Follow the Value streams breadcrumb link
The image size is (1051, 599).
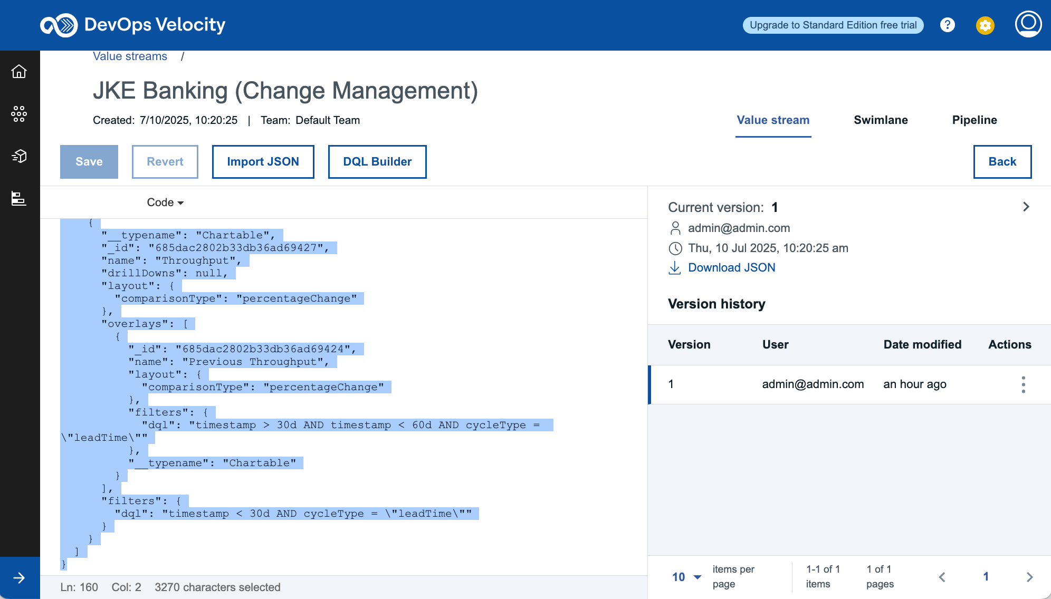coord(130,56)
